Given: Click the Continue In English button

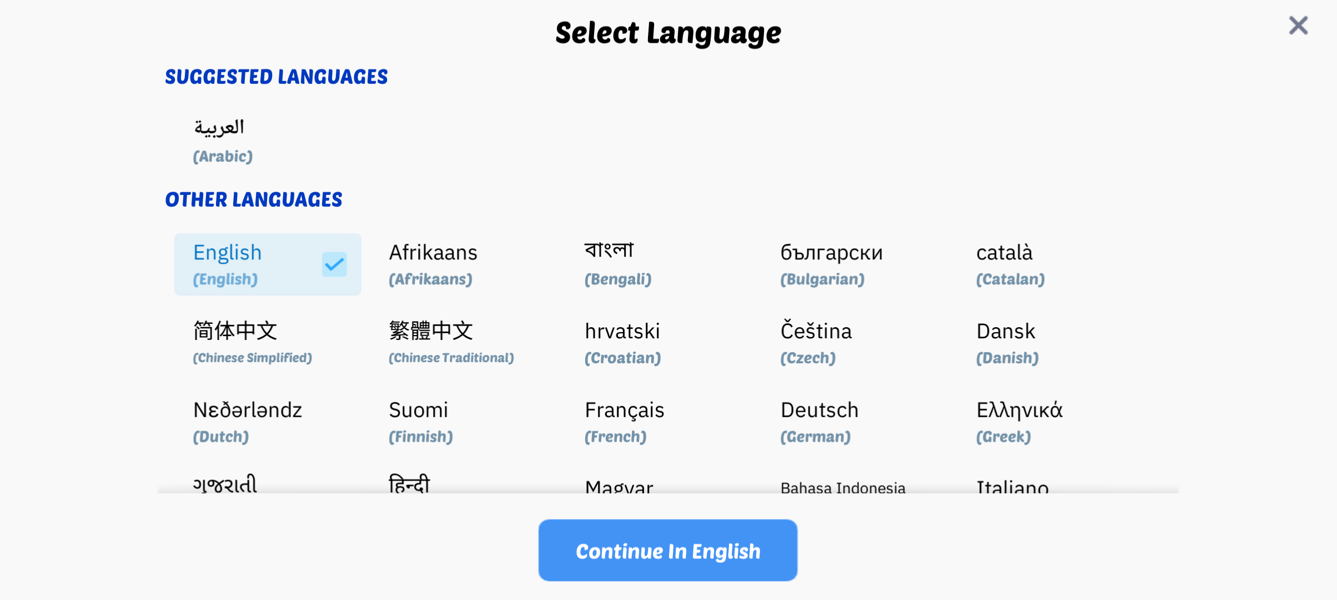Looking at the screenshot, I should click(x=667, y=551).
